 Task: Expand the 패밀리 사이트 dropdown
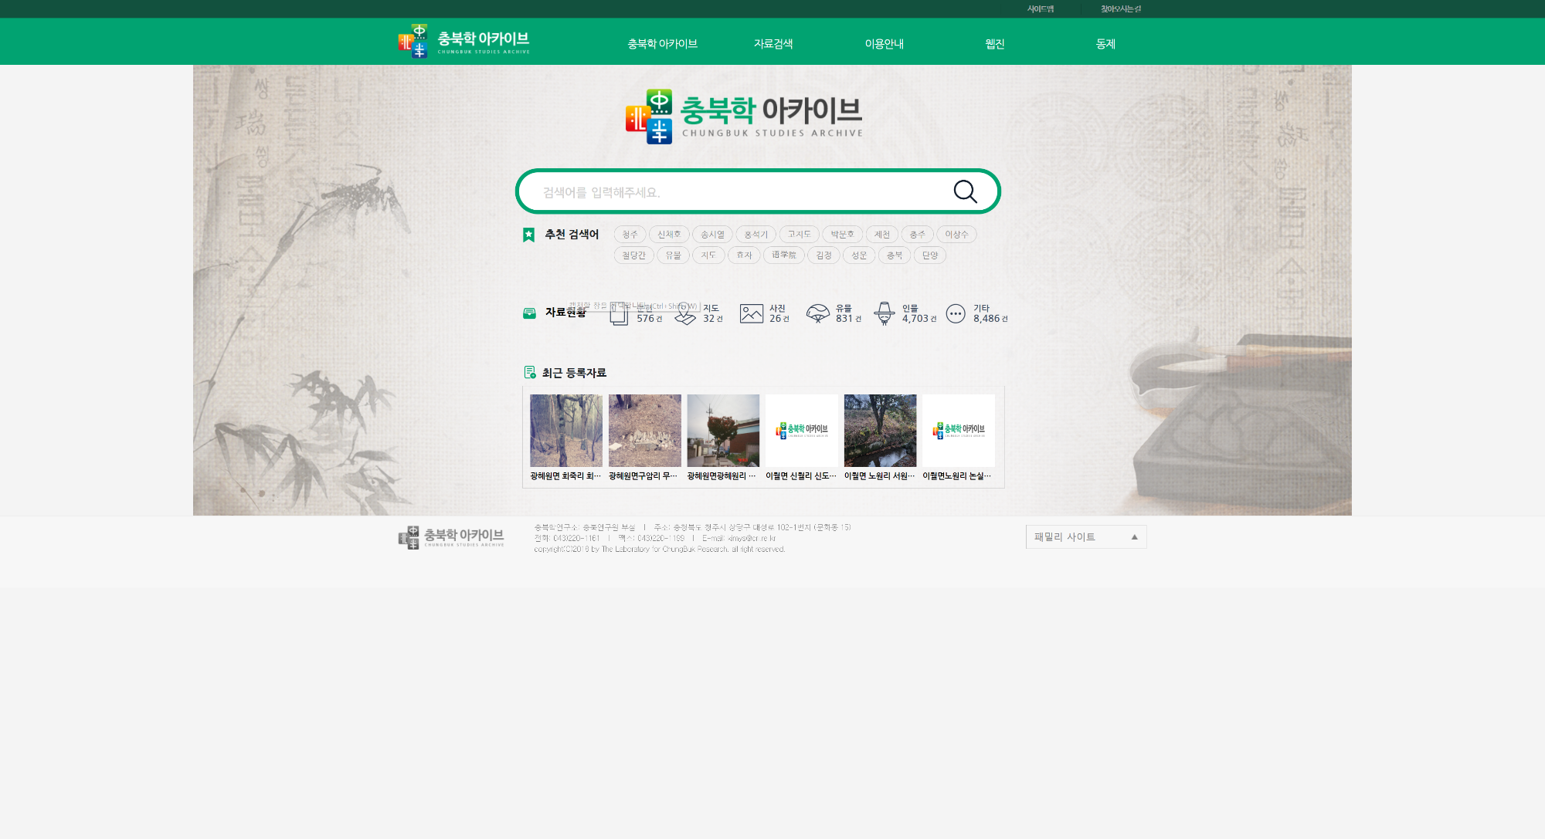pos(1085,537)
